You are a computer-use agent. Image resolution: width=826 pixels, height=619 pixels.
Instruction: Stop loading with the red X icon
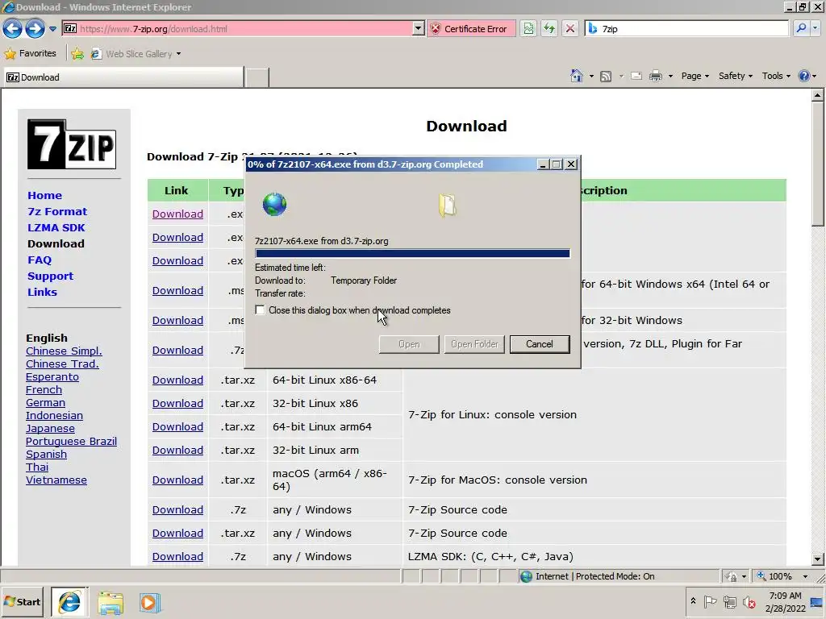pos(570,29)
